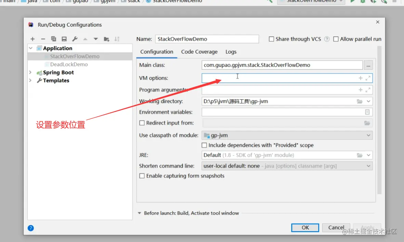Browse redirect input file folder icon
Viewport: 404px width, 242px height.
pyautogui.click(x=367, y=123)
